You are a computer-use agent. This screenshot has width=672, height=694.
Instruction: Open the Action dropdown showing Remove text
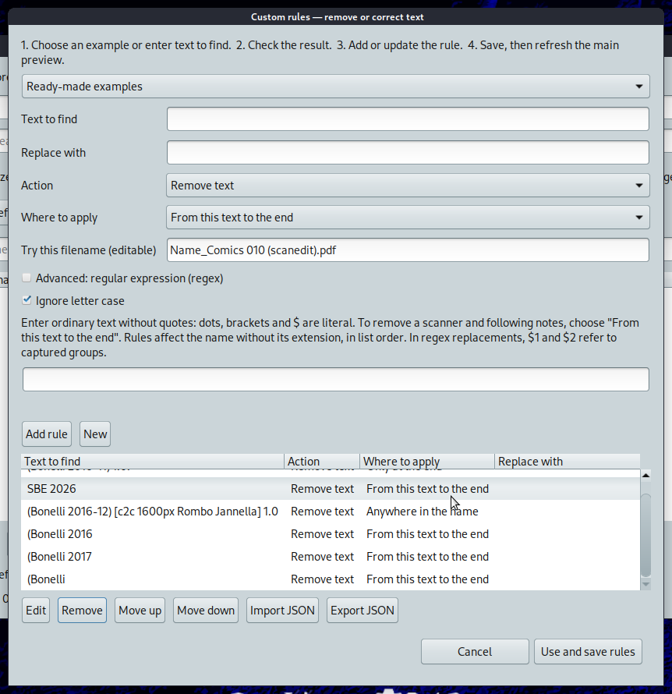408,186
